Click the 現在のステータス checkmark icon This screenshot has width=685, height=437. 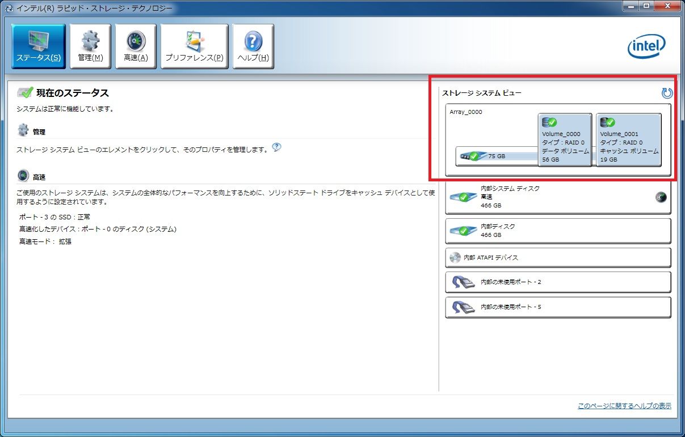coord(25,92)
